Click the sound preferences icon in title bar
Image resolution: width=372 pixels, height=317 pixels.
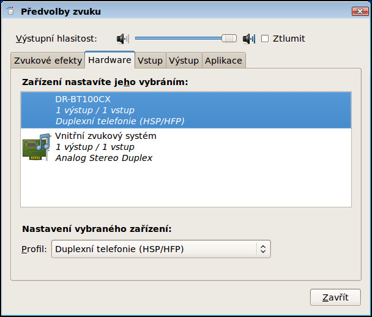10,11
